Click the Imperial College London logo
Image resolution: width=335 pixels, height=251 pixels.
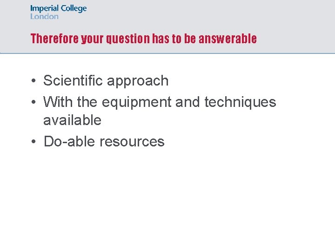point(58,12)
